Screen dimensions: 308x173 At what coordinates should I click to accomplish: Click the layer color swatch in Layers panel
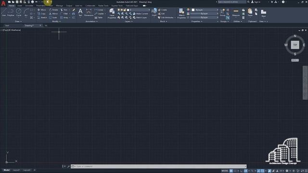point(128,10)
